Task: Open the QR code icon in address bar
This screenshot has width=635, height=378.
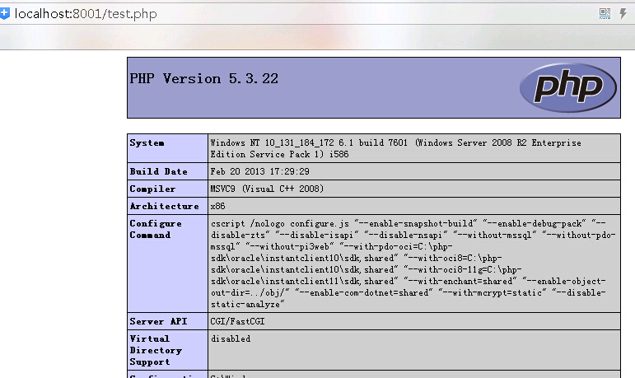Action: pos(605,13)
